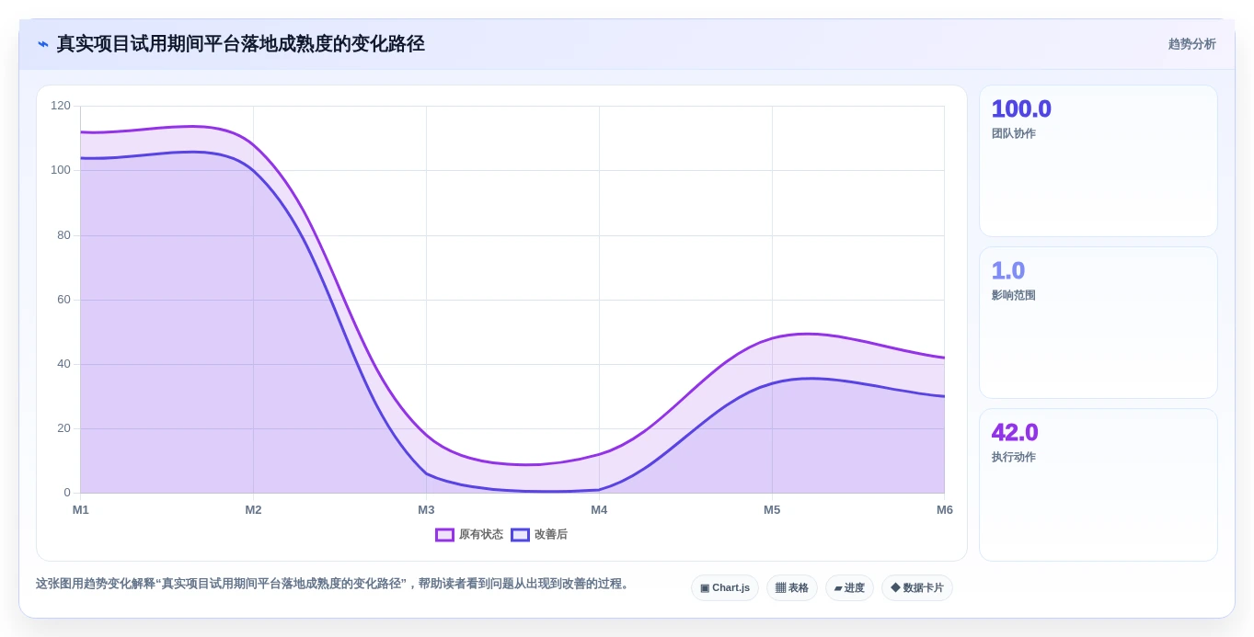This screenshot has height=637, width=1254.
Task: Click the 影响范围 card label
Action: coord(1014,296)
